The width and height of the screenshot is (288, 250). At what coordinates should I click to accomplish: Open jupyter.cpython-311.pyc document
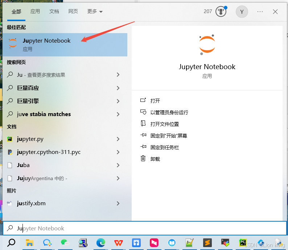[65, 152]
